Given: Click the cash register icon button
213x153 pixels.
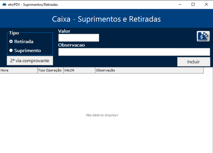Looking at the screenshot, I should point(203,36).
